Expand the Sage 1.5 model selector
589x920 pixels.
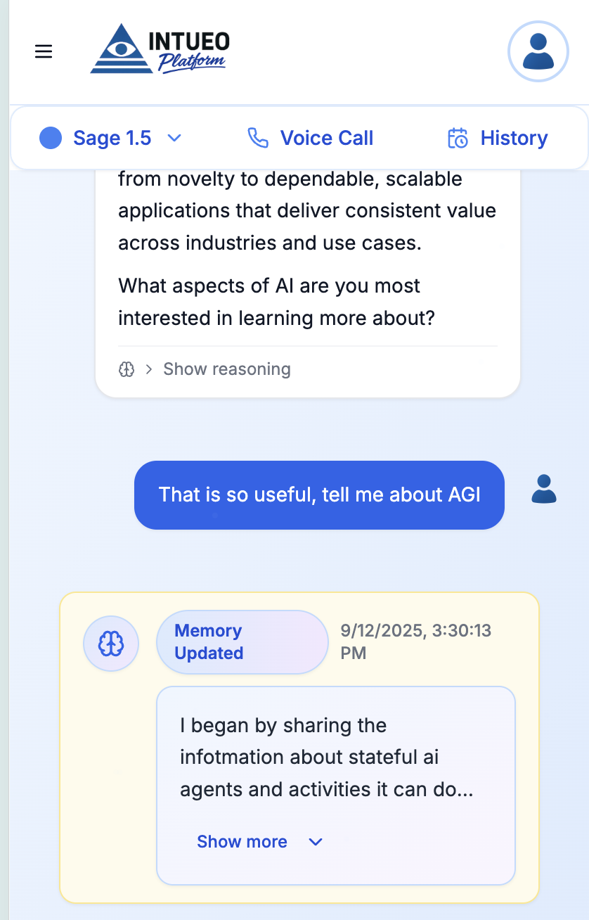174,138
